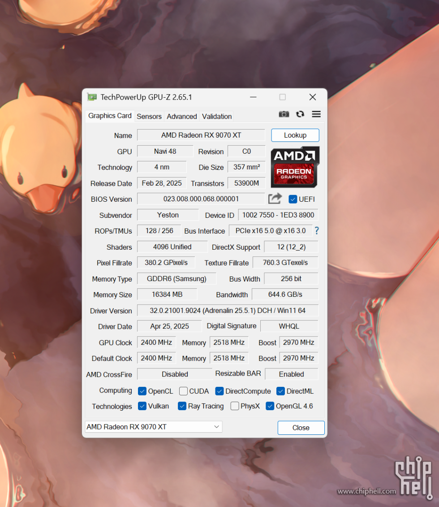The height and width of the screenshot is (507, 439).
Task: Open the hamburger menu in GPU-Z
Action: (x=316, y=114)
